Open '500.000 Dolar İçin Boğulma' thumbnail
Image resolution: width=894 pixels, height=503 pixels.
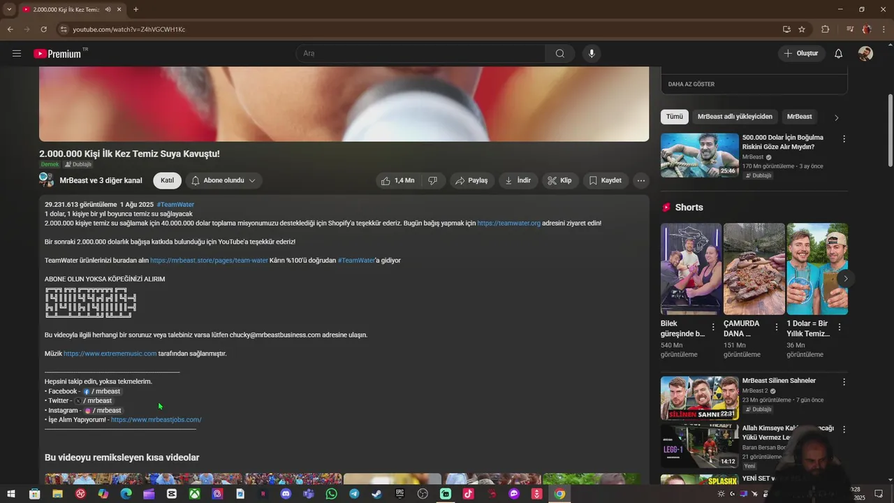coord(700,155)
